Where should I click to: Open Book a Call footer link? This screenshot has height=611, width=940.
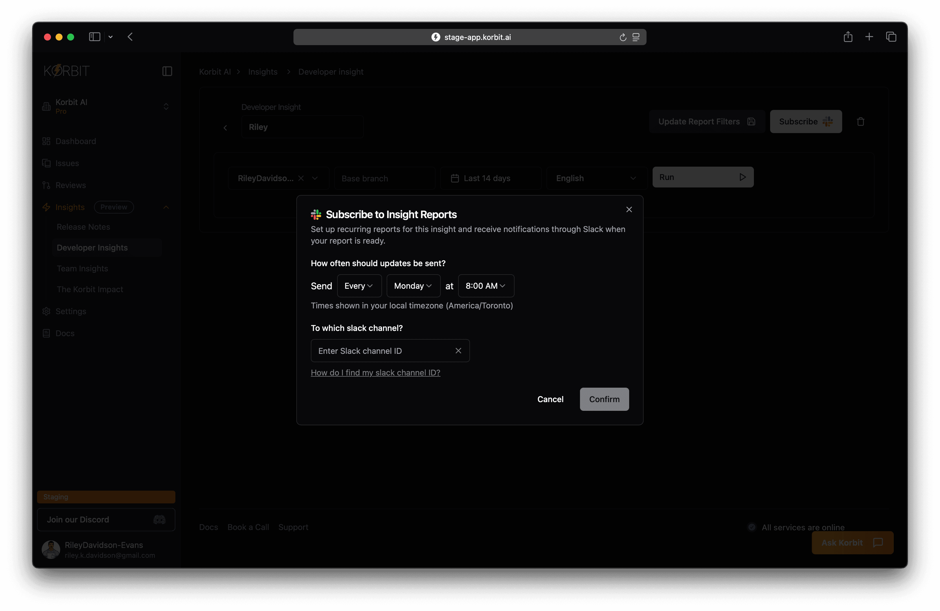click(x=248, y=527)
